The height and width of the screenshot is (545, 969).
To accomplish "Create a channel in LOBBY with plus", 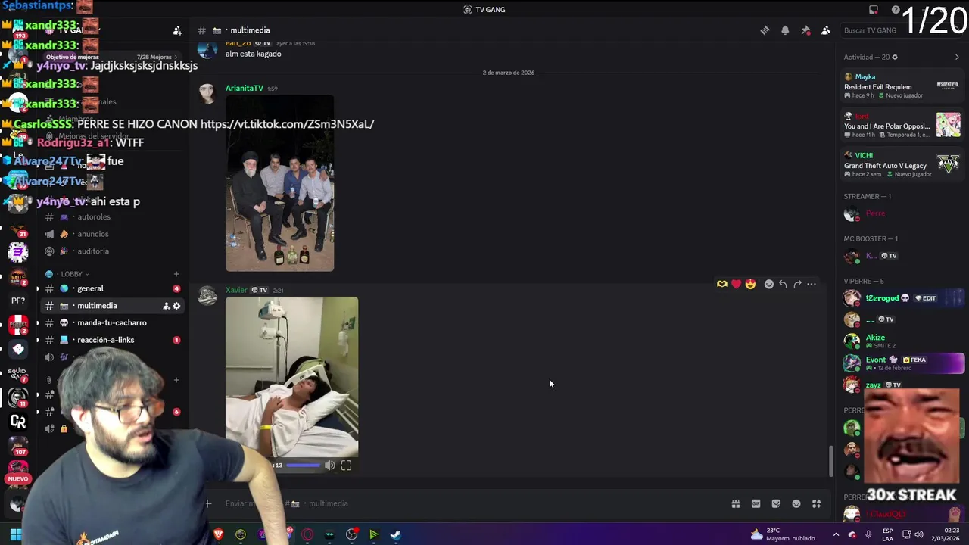I will coord(176,274).
